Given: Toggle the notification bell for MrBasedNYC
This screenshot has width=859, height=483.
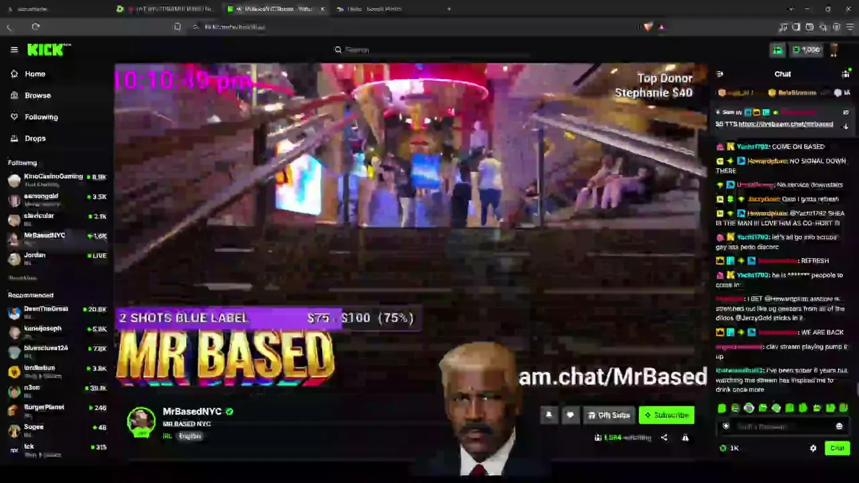Looking at the screenshot, I should tap(549, 415).
